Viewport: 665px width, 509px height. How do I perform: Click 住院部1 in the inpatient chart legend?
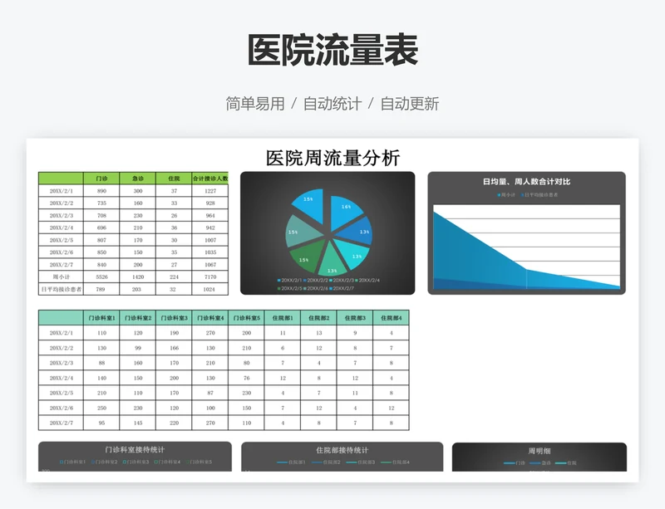[x=291, y=463]
